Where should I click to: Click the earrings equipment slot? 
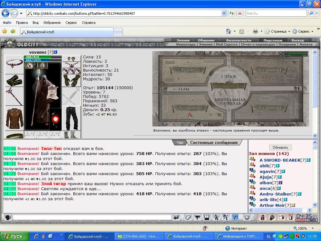point(71,59)
